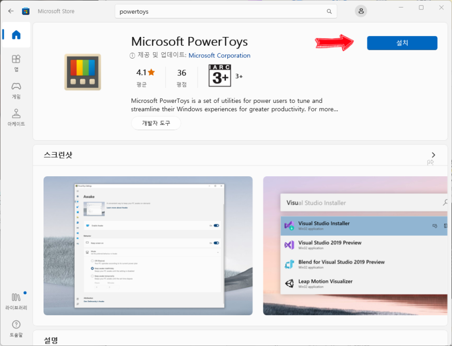452x346 pixels.
Task: Open the 게임 (Games) sidebar section
Action: 16,90
